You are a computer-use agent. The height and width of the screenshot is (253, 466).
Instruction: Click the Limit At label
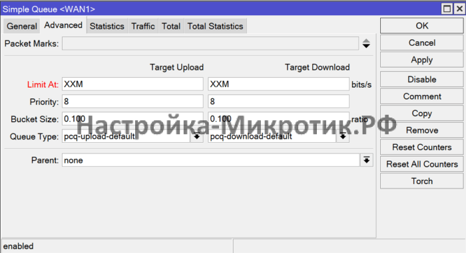tap(43, 84)
